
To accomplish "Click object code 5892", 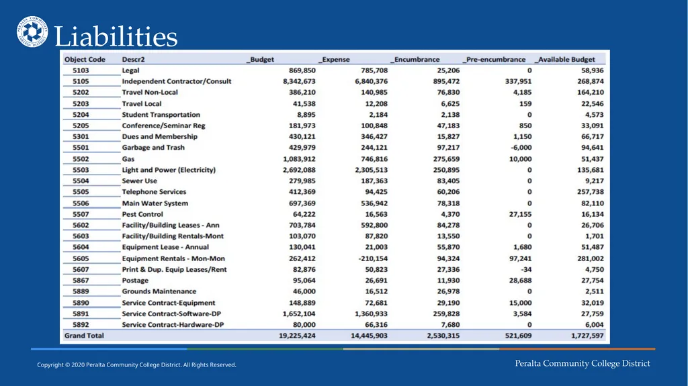I will pyautogui.click(x=81, y=325).
